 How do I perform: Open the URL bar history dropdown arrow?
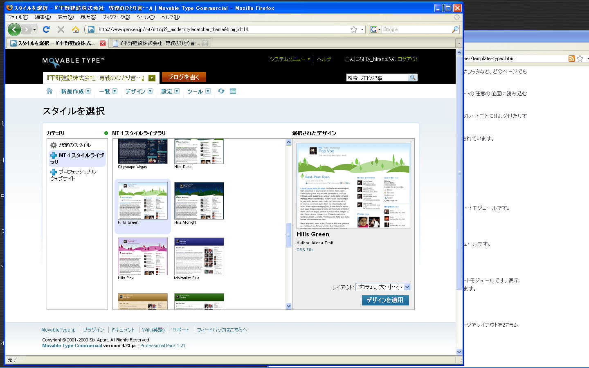pyautogui.click(x=362, y=29)
